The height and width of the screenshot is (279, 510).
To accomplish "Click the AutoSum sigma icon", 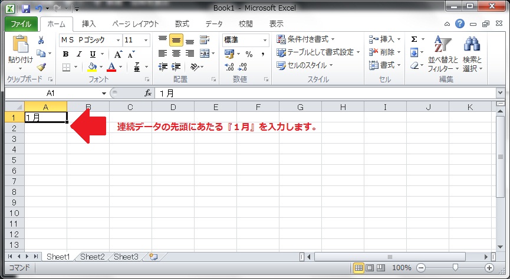I will pyautogui.click(x=414, y=39).
